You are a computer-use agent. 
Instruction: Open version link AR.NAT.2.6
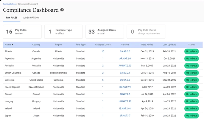pyautogui.click(x=125, y=59)
